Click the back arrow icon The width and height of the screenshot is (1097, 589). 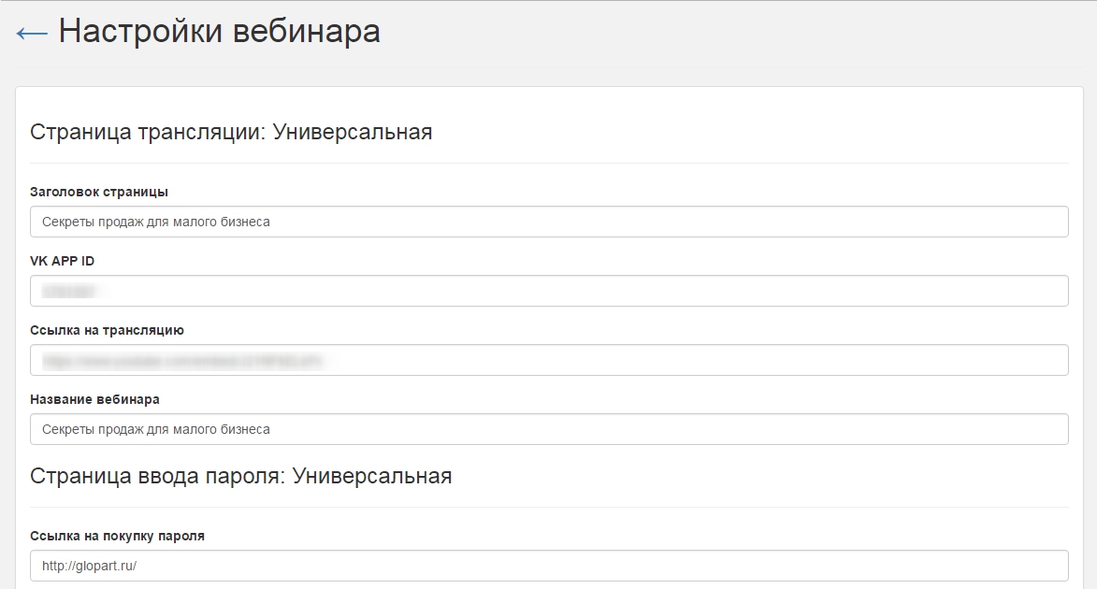tap(32, 33)
